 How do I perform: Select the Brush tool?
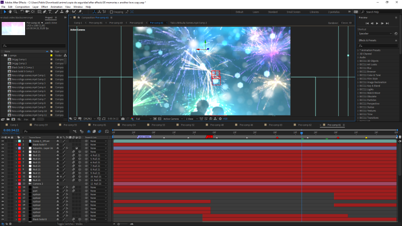(57, 12)
